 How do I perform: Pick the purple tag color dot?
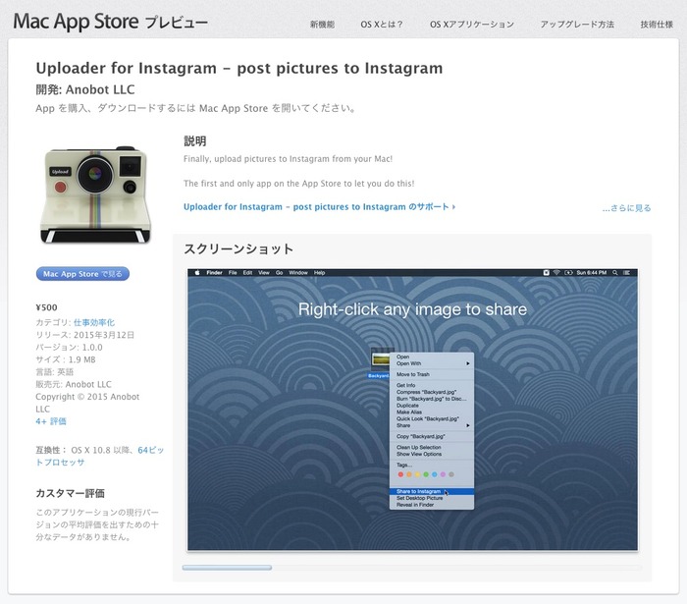pos(443,474)
